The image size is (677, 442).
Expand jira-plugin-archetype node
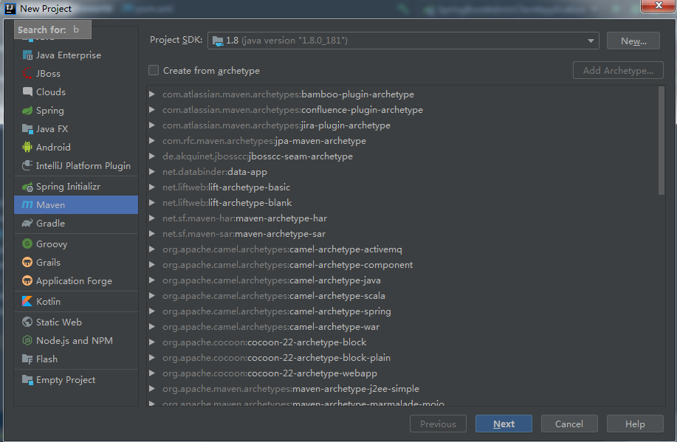click(x=152, y=125)
